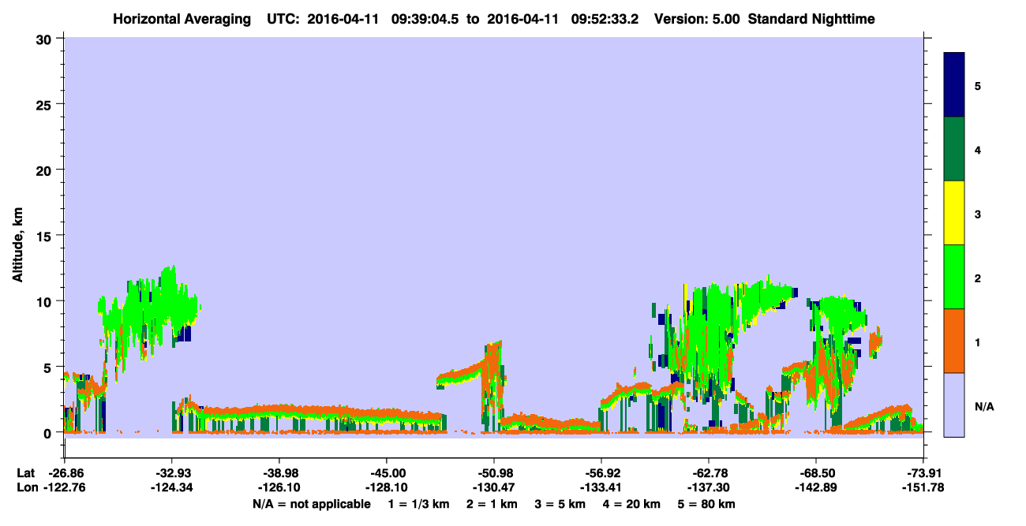Image resolution: width=1026 pixels, height=526 pixels.
Task: Click the 'Altitude, km' axis label
Action: click(17, 244)
